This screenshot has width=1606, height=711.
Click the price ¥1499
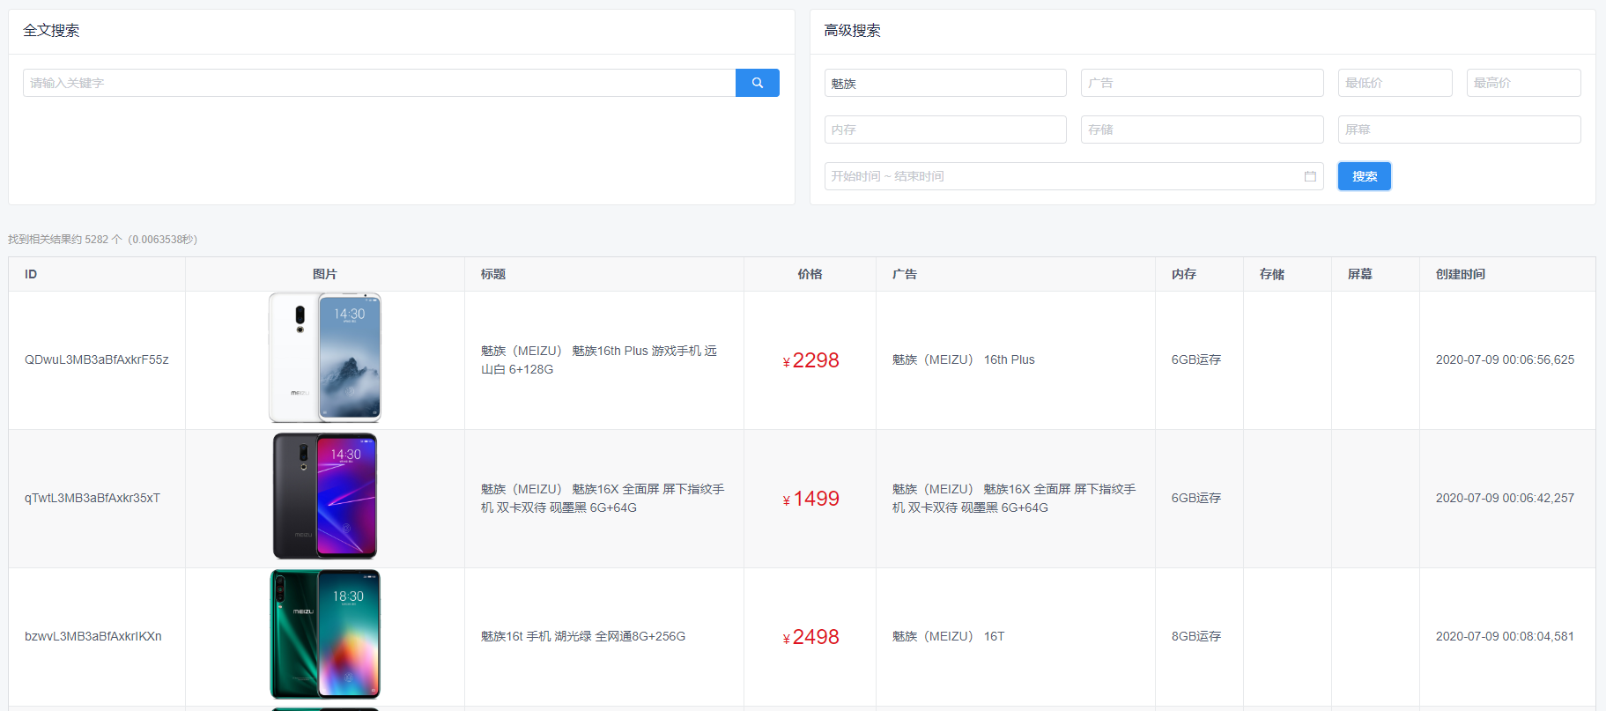click(810, 499)
